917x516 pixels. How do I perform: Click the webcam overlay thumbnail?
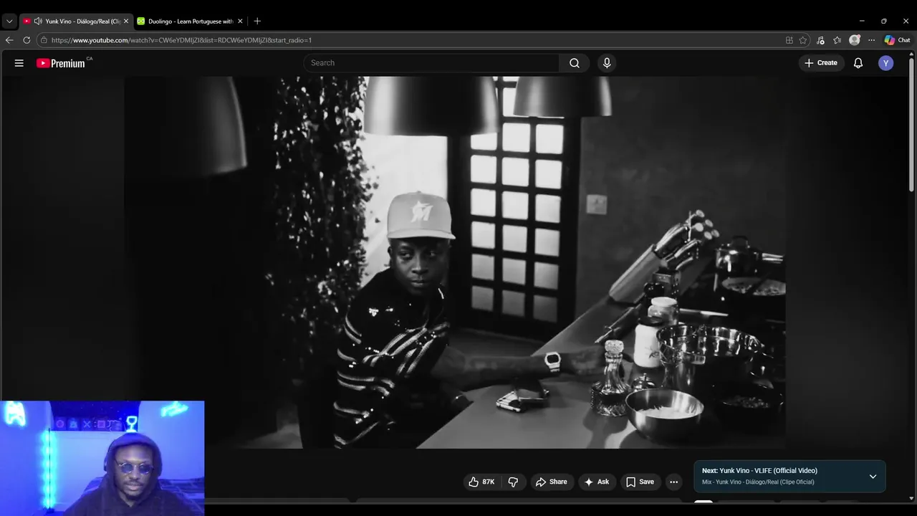tap(102, 459)
